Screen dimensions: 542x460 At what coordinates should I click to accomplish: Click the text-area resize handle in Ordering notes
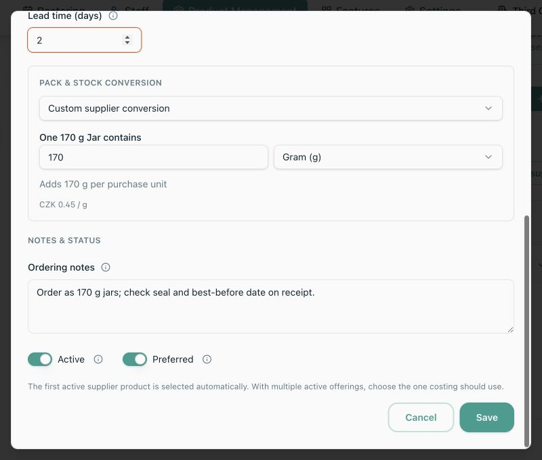(510, 329)
